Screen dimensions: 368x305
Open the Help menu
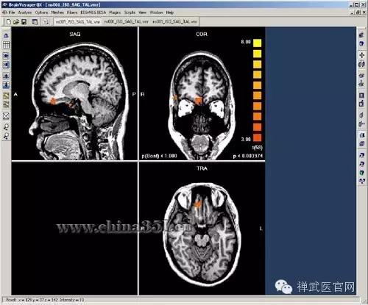tap(170, 12)
